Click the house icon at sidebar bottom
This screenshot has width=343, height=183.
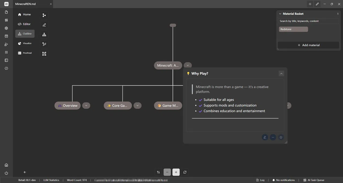pos(6,165)
